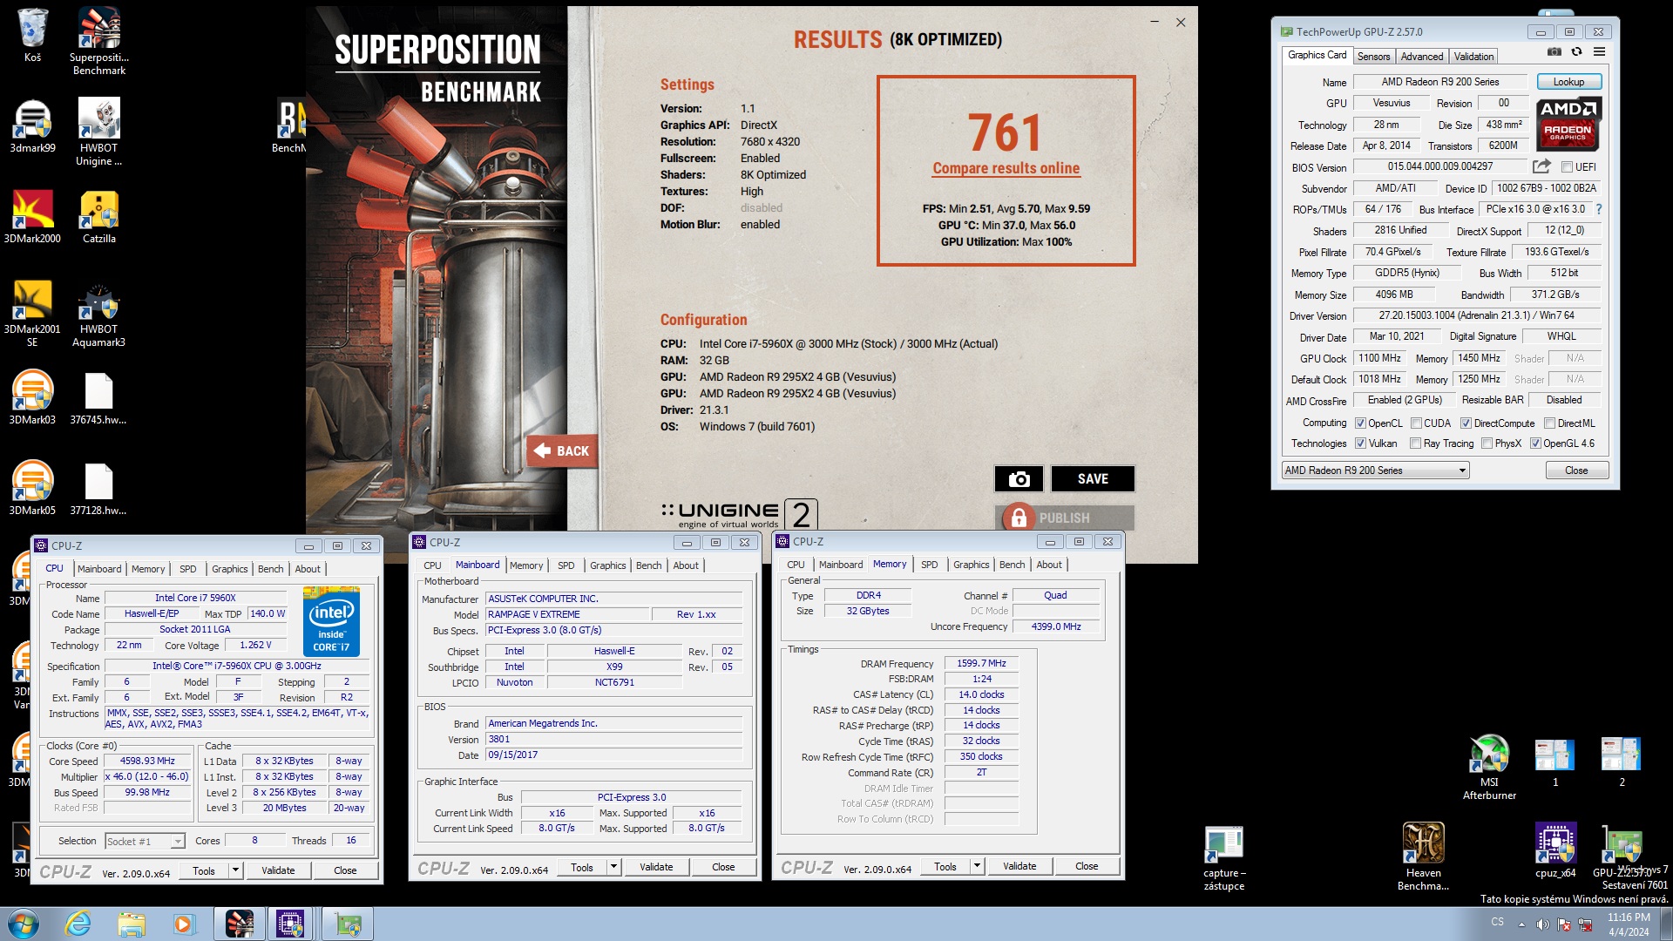Open Socket #1 selection dropdown in CPU-Z
Screen dimensions: 1673x941
click(145, 841)
